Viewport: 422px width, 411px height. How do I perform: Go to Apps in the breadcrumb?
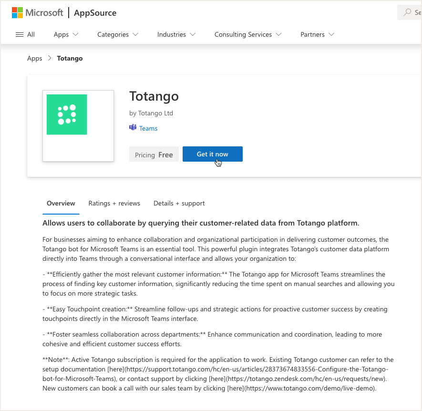35,58
